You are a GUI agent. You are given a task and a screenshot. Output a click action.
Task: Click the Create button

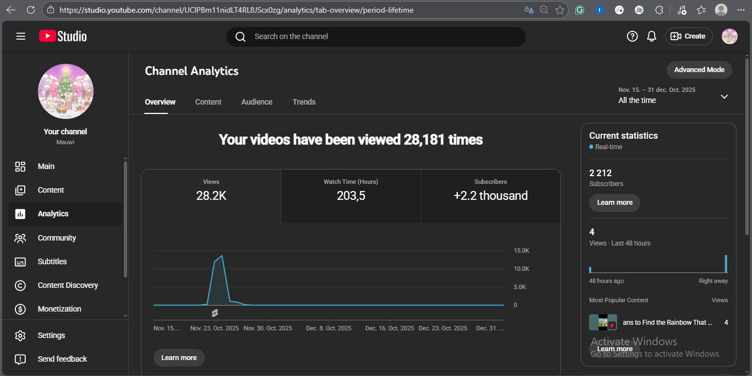(689, 36)
